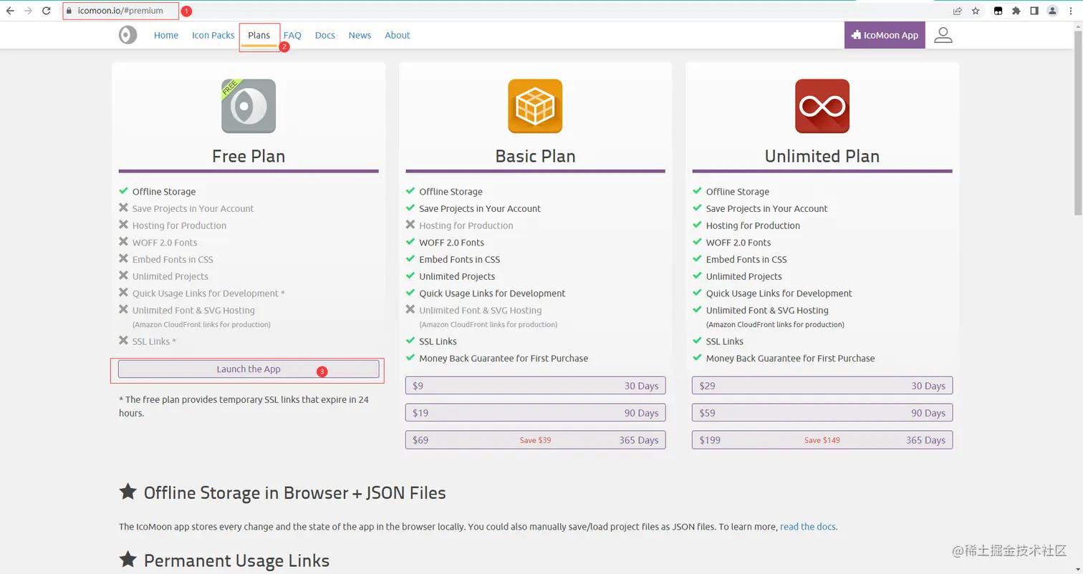This screenshot has height=574, width=1083.
Task: Open the Extensions puzzle-piece menu
Action: (x=1016, y=11)
